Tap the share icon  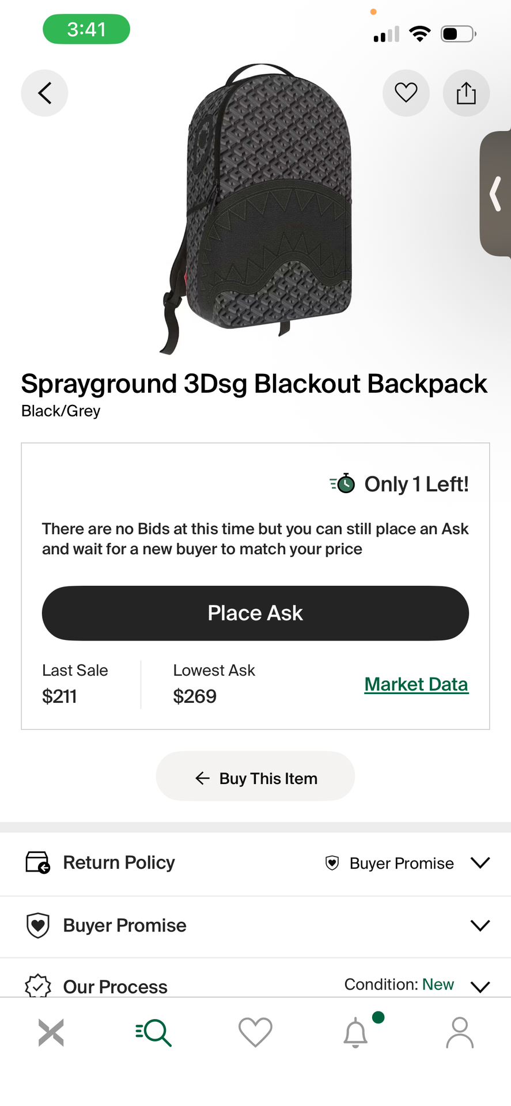pos(466,93)
